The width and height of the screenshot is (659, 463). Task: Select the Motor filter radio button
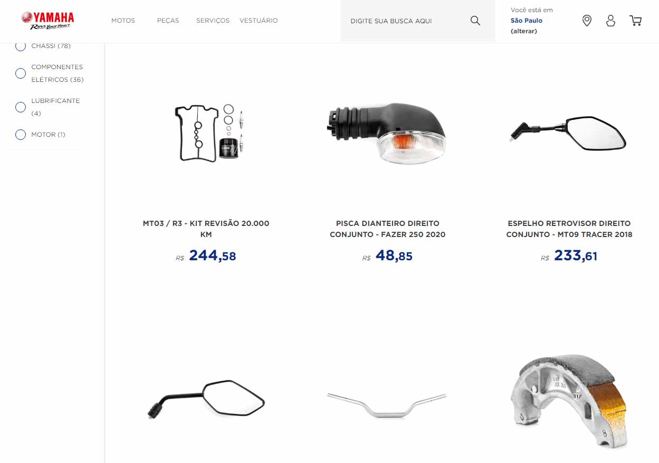[x=21, y=135]
